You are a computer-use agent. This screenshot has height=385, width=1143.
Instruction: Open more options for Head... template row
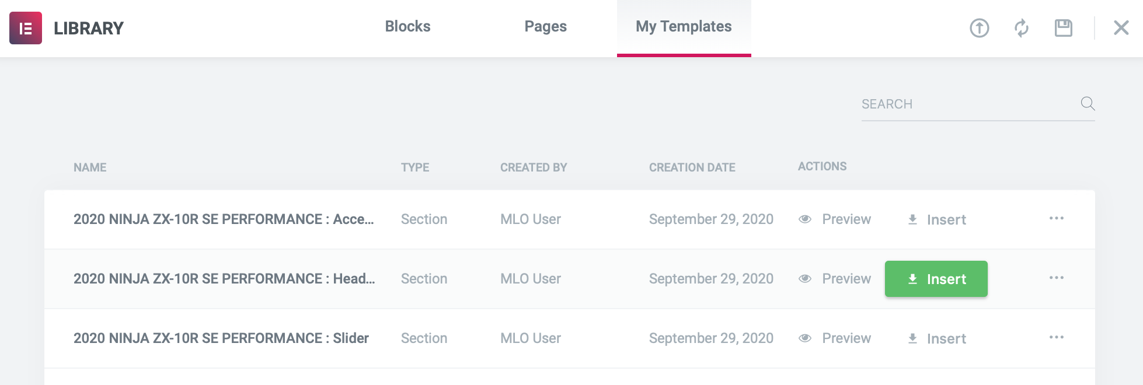click(x=1056, y=278)
